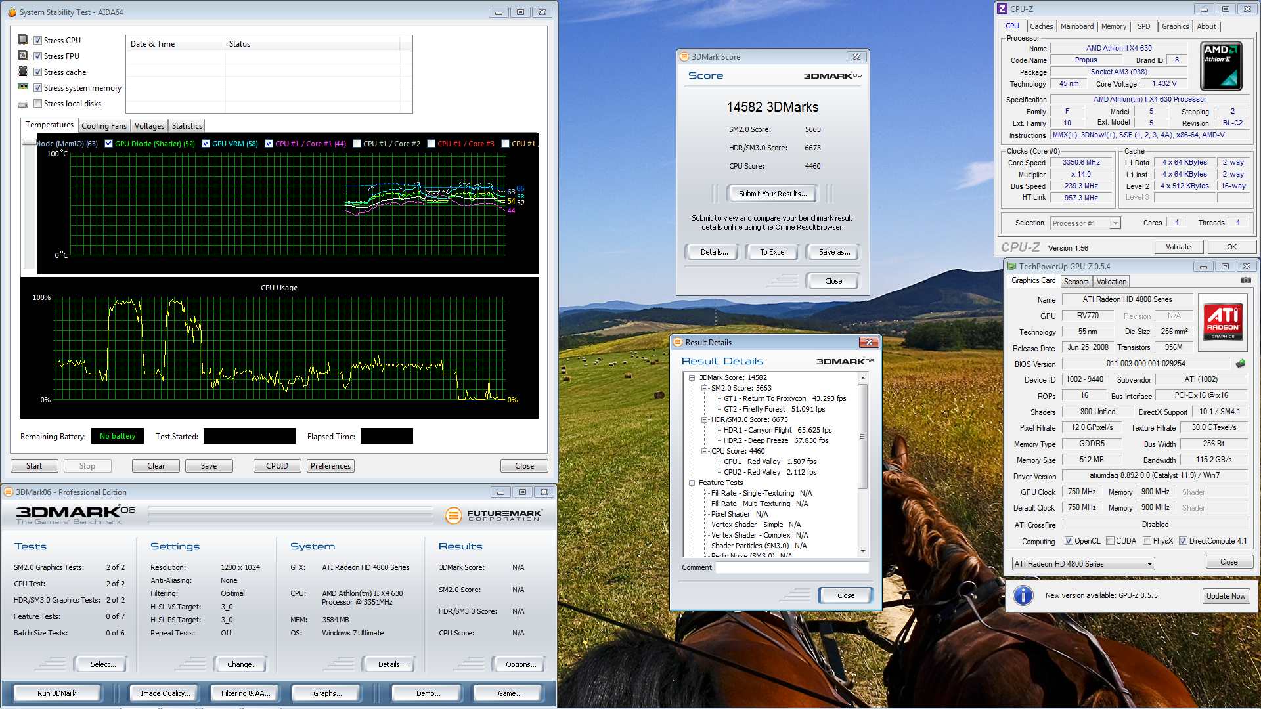The height and width of the screenshot is (709, 1261).
Task: Click the Futuremark Corporation logo
Action: 494,515
